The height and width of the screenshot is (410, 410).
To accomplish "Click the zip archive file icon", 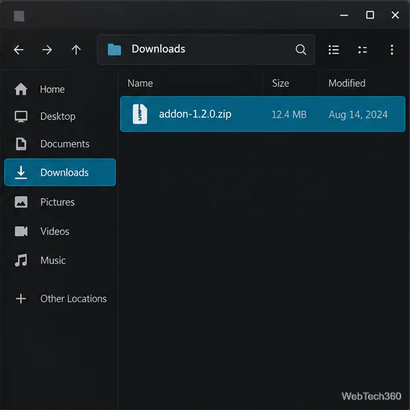I will click(140, 114).
